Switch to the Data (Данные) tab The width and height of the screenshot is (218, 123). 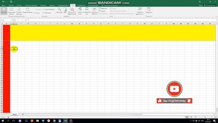click(52, 5)
